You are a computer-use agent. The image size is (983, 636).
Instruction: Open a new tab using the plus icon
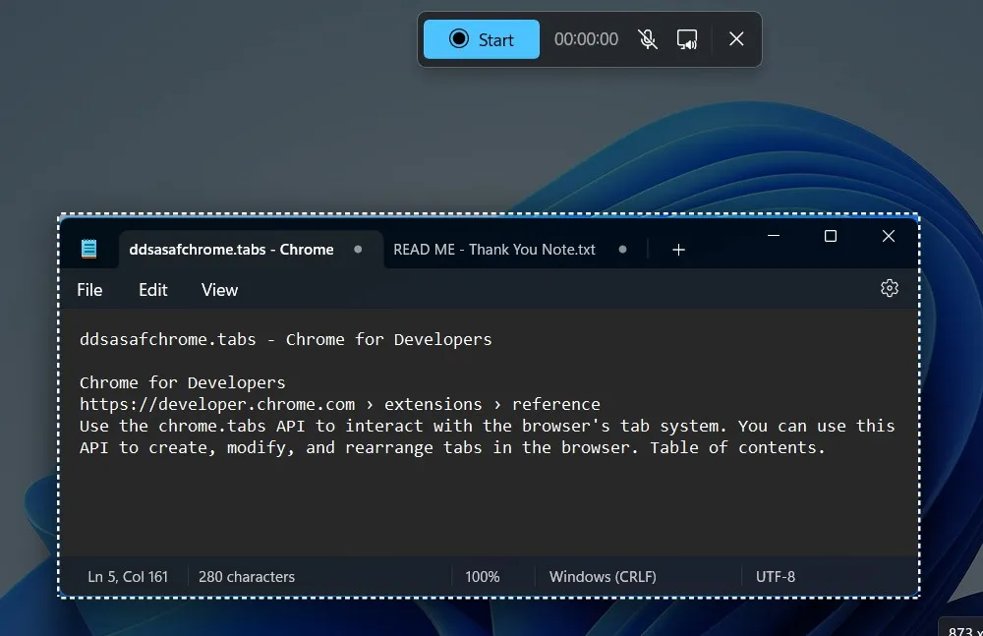[x=678, y=250]
